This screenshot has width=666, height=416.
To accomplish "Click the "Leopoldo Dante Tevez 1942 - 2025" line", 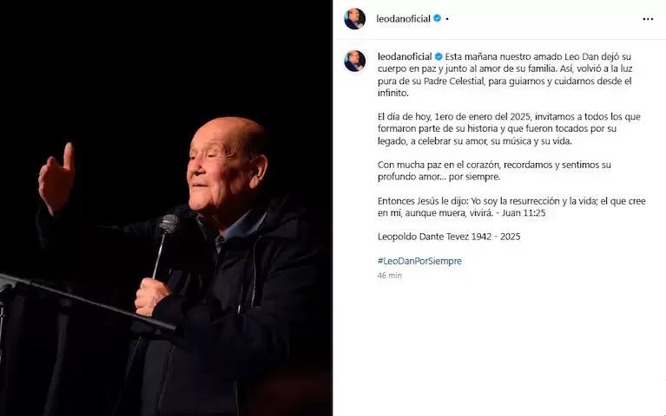I will point(449,237).
